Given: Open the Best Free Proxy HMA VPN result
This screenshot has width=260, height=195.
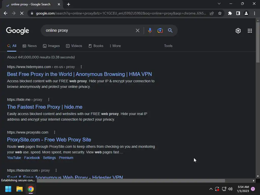Looking at the screenshot, I should [x=79, y=74].
